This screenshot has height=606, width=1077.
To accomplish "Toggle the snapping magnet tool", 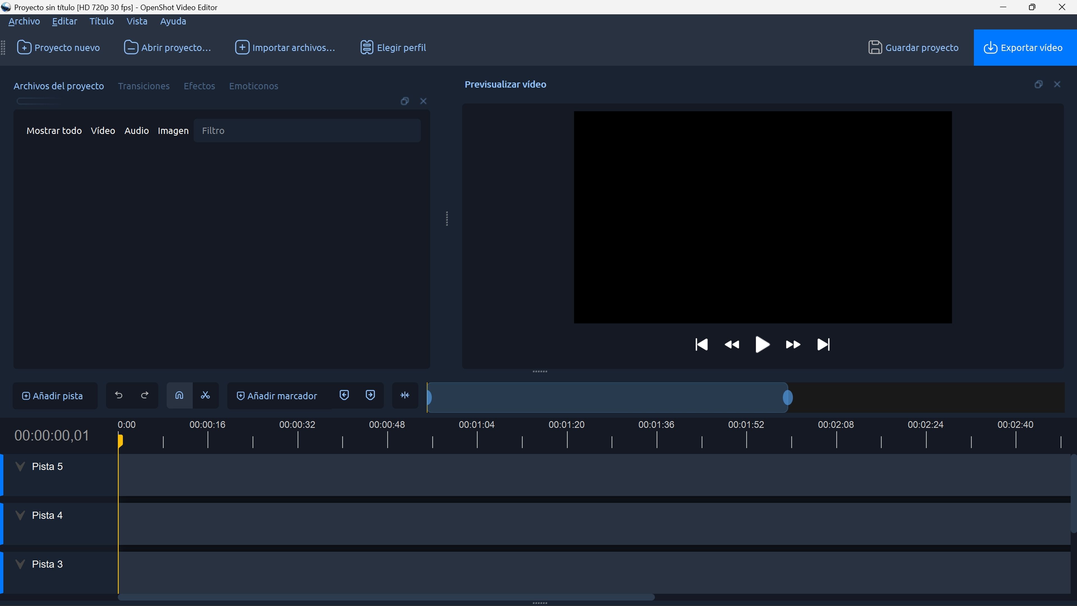I will pos(179,395).
